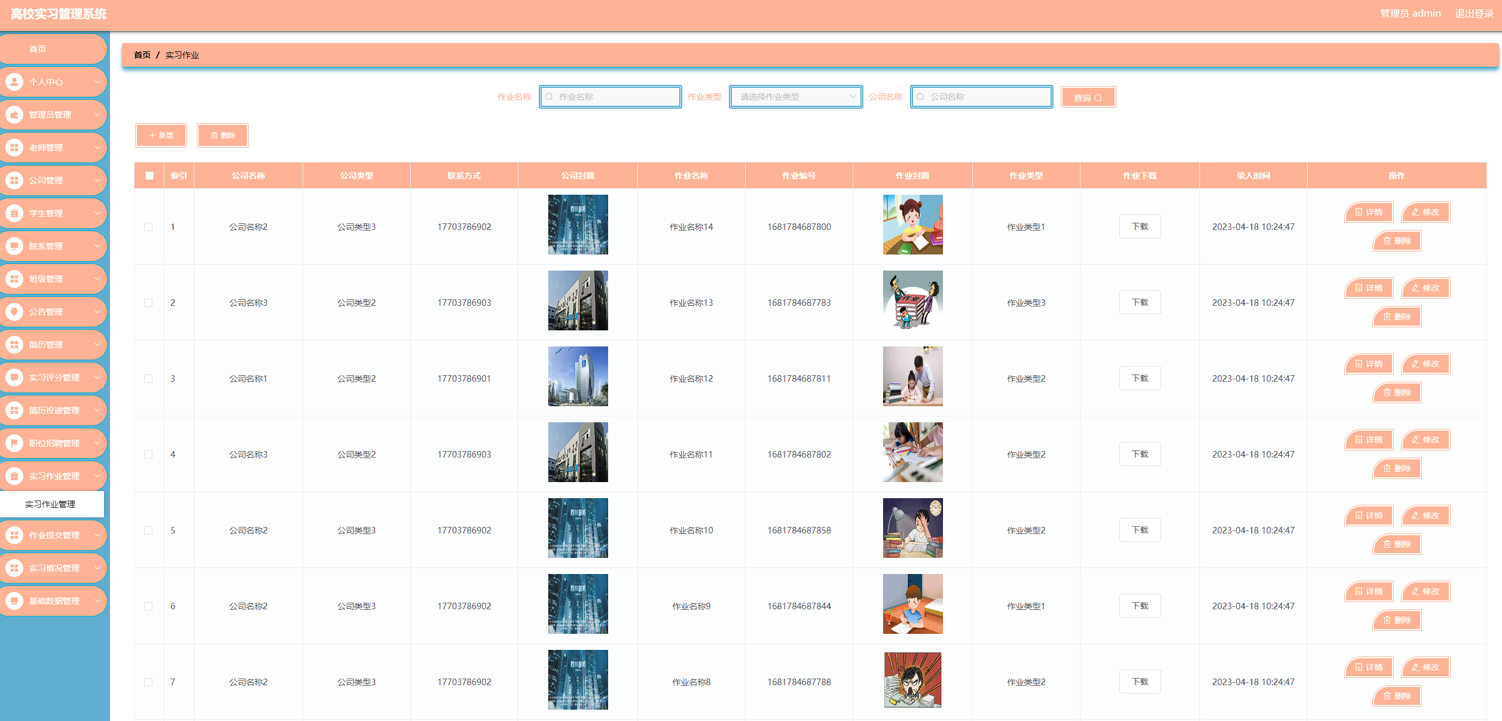Click magnifier icon in 作业名称 search field

[549, 97]
